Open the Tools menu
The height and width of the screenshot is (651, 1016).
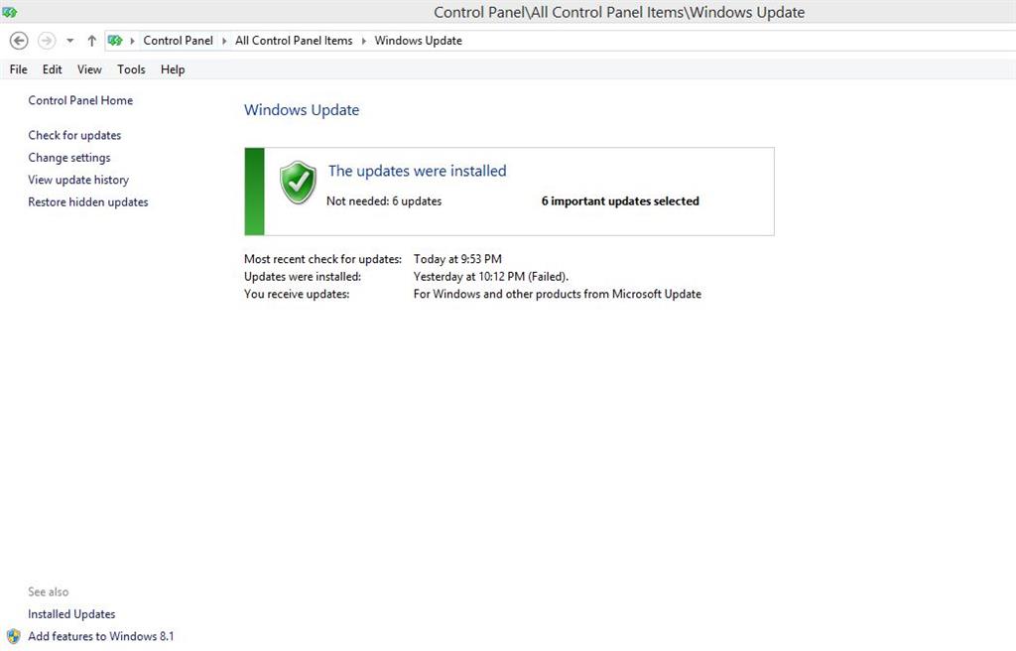pyautogui.click(x=131, y=69)
